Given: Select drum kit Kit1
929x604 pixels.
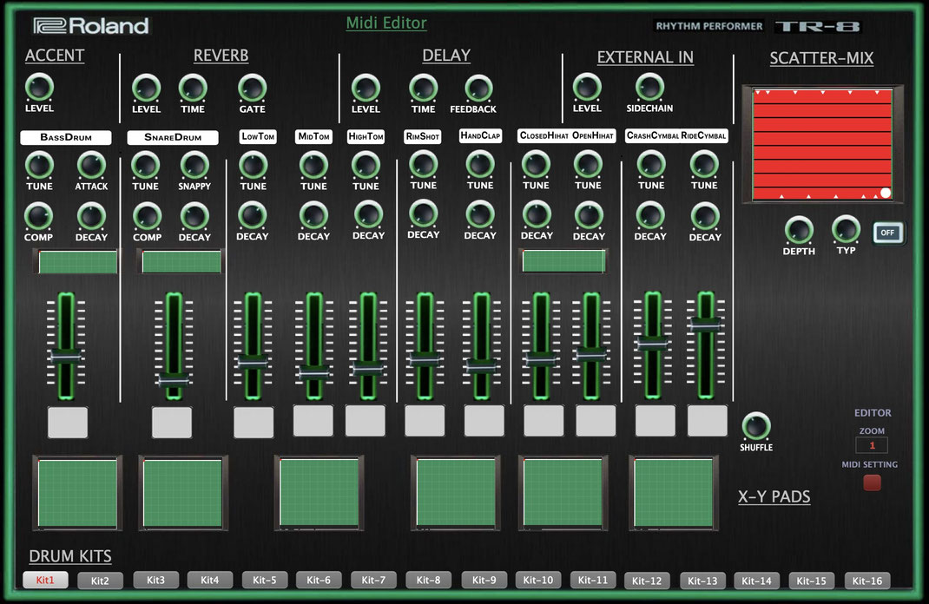Looking at the screenshot, I should [46, 580].
